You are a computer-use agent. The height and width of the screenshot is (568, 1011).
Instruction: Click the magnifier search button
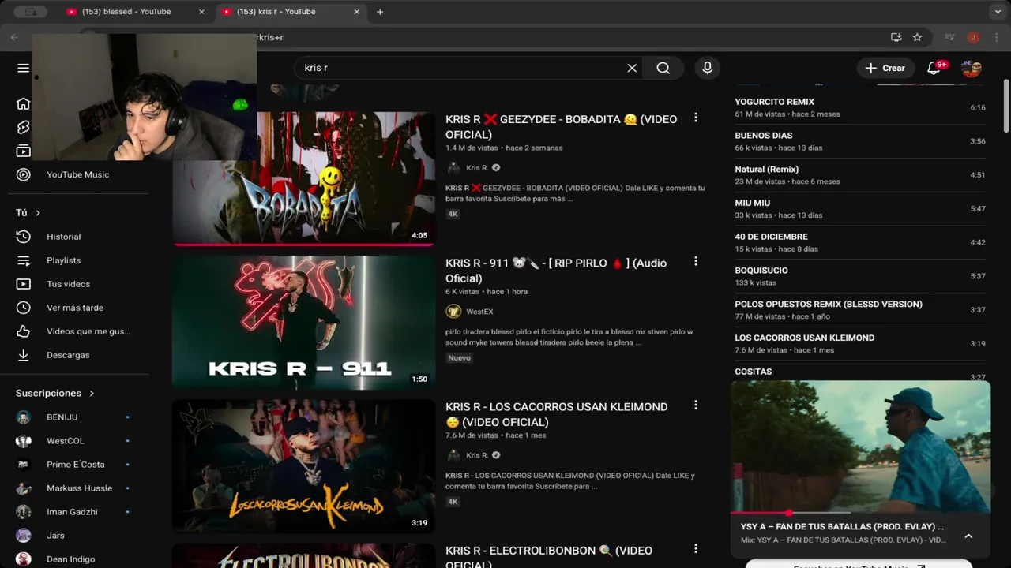663,68
